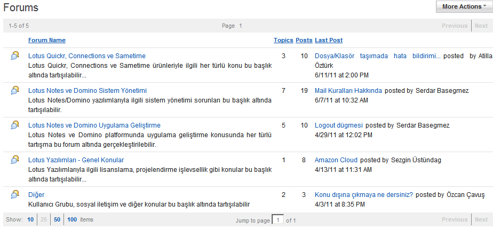Click Next in the bottom pagination
This screenshot has width=493, height=229.
[x=481, y=219]
